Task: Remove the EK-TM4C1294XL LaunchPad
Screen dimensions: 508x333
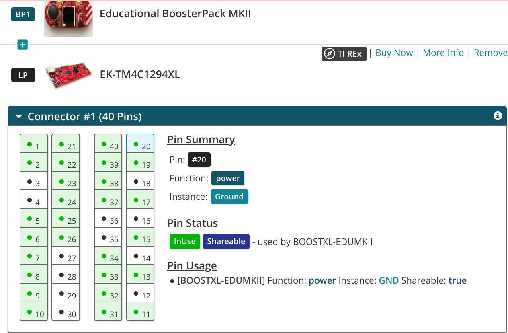Action: tap(491, 53)
